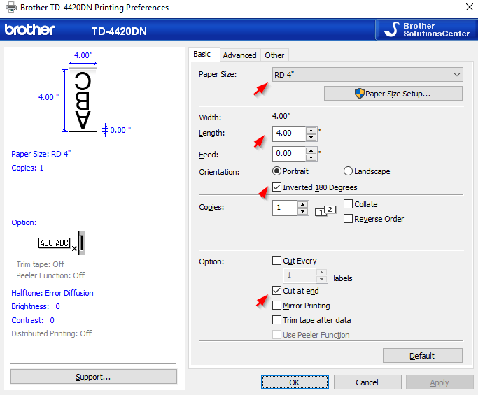Open Paper Size Setup dialog
Screen dimensions: 478x395
(x=393, y=94)
